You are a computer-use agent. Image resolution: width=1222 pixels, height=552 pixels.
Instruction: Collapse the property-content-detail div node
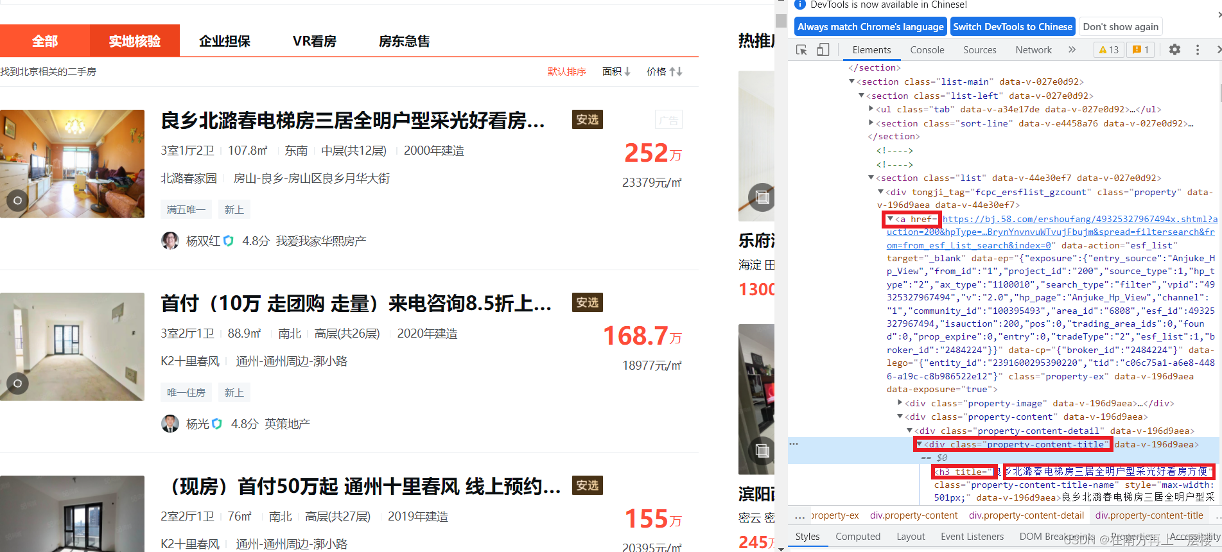(909, 431)
